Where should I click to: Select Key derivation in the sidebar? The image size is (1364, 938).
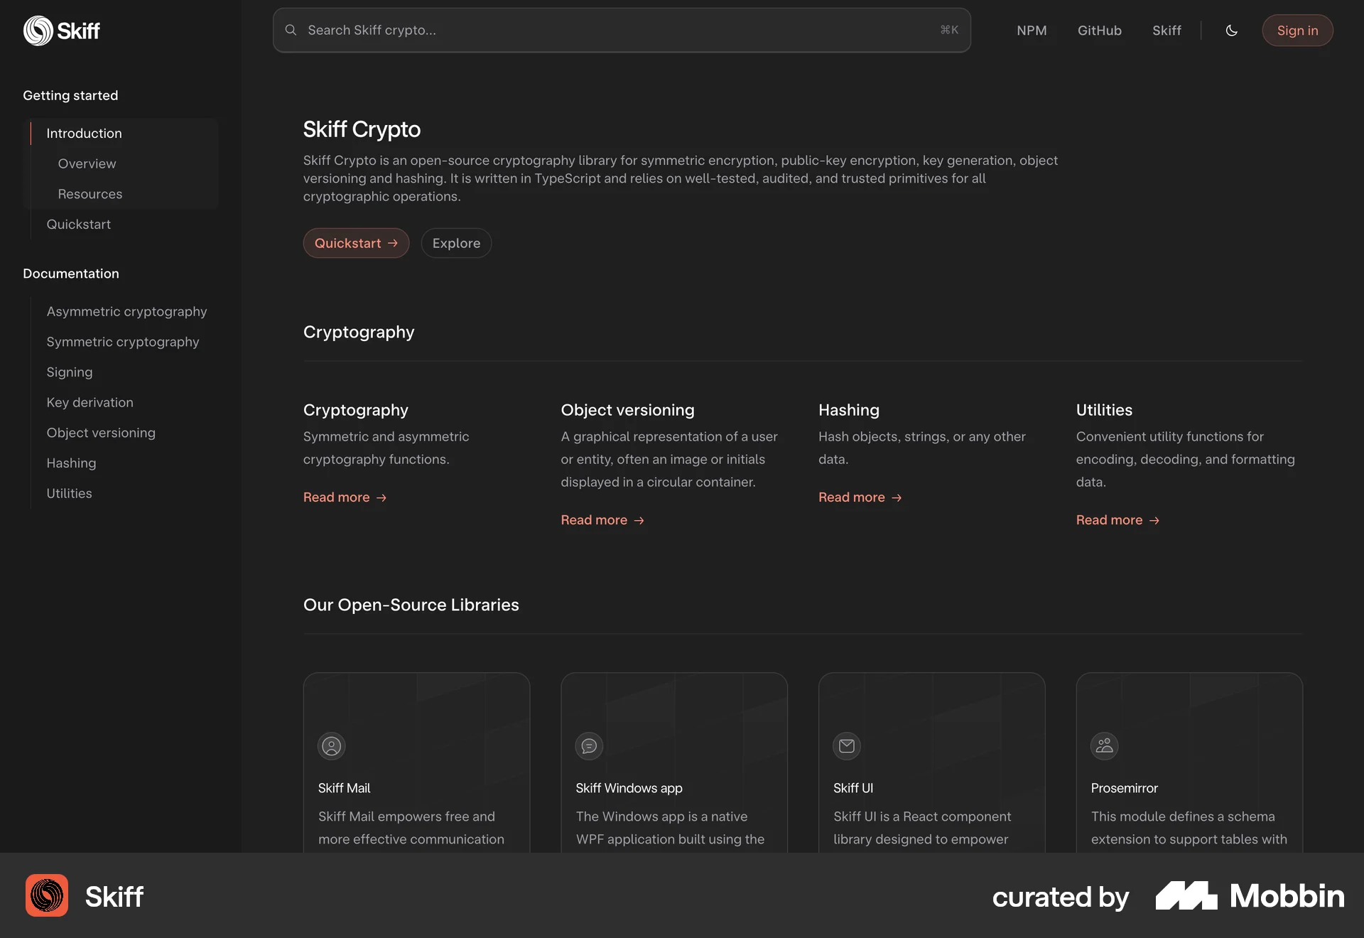pos(90,402)
